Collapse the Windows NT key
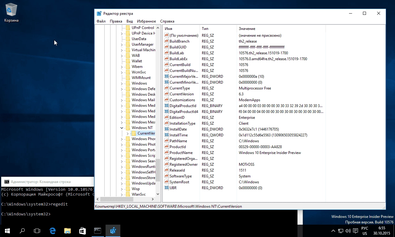 [122, 128]
